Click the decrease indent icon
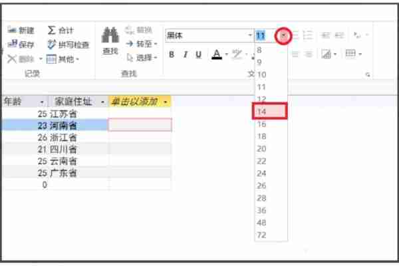 325,35
